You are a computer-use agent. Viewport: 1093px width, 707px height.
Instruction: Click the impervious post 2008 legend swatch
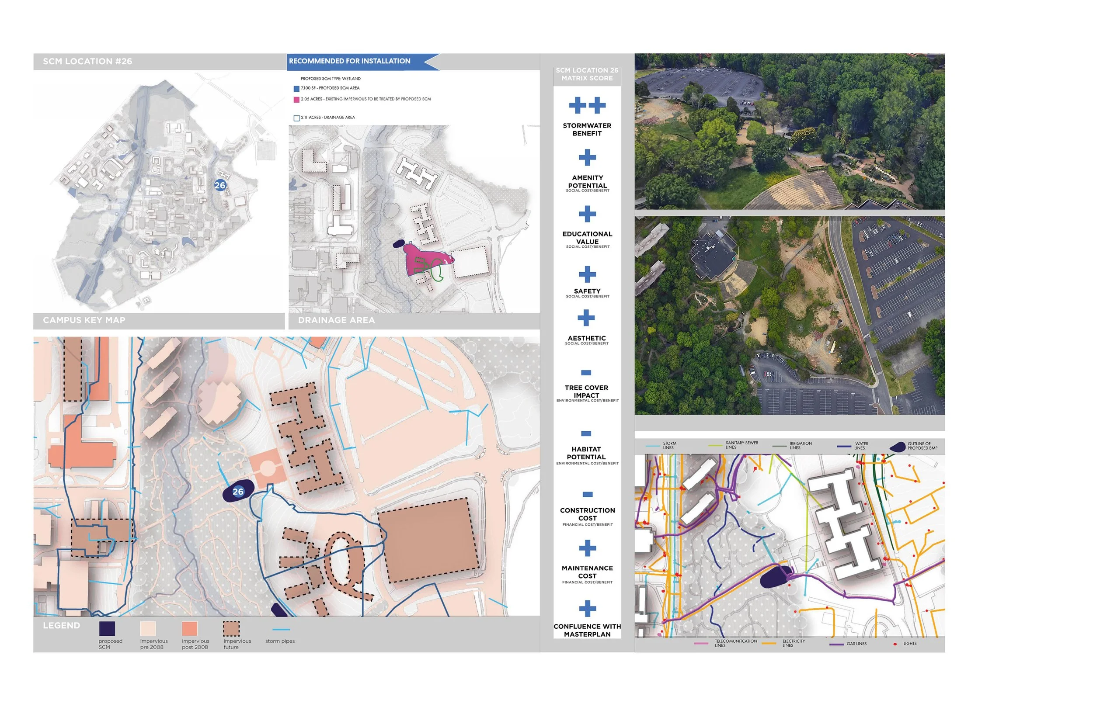[190, 628]
